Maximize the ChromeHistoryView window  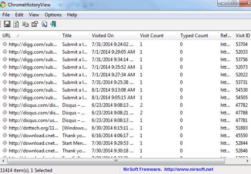(234, 3)
